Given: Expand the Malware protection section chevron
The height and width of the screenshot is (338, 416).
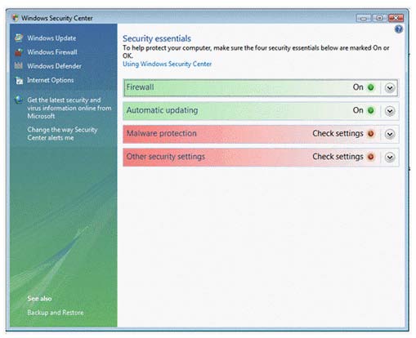Looking at the screenshot, I should [390, 134].
